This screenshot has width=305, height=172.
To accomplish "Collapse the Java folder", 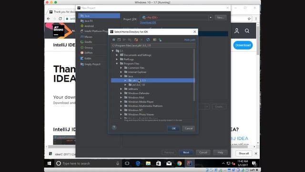I will click(x=121, y=76).
